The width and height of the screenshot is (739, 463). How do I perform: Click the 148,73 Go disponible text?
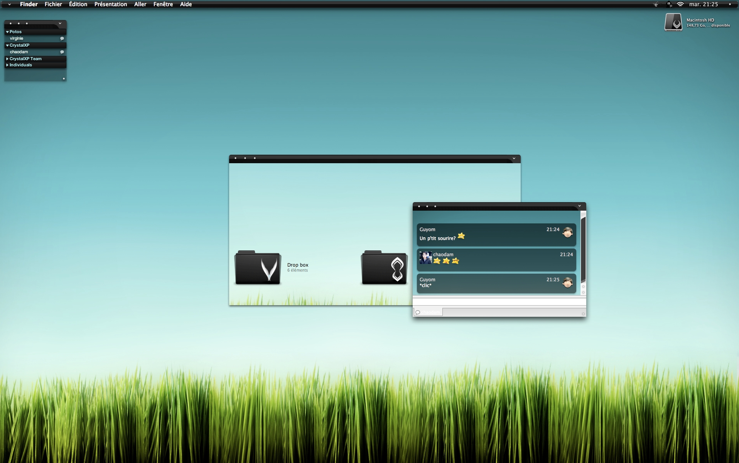pos(708,25)
